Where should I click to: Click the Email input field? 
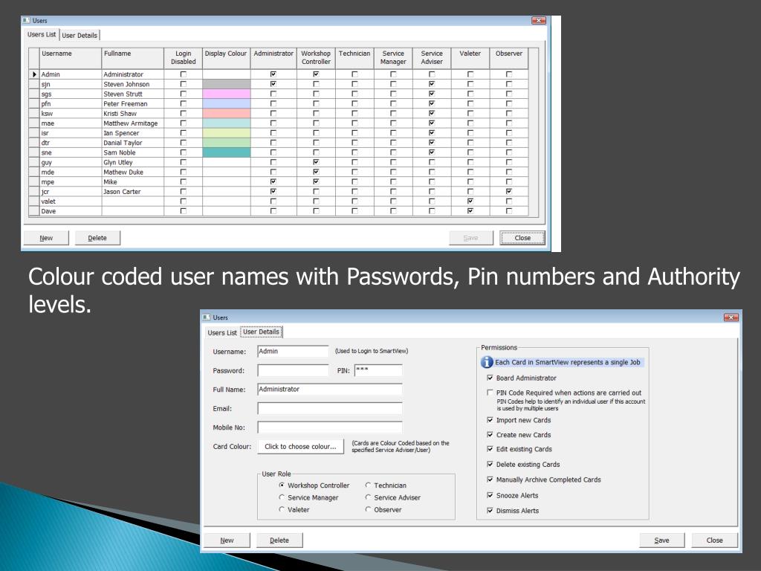329,408
